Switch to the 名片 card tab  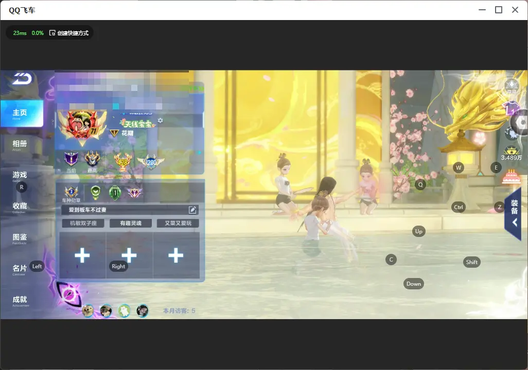point(20,269)
